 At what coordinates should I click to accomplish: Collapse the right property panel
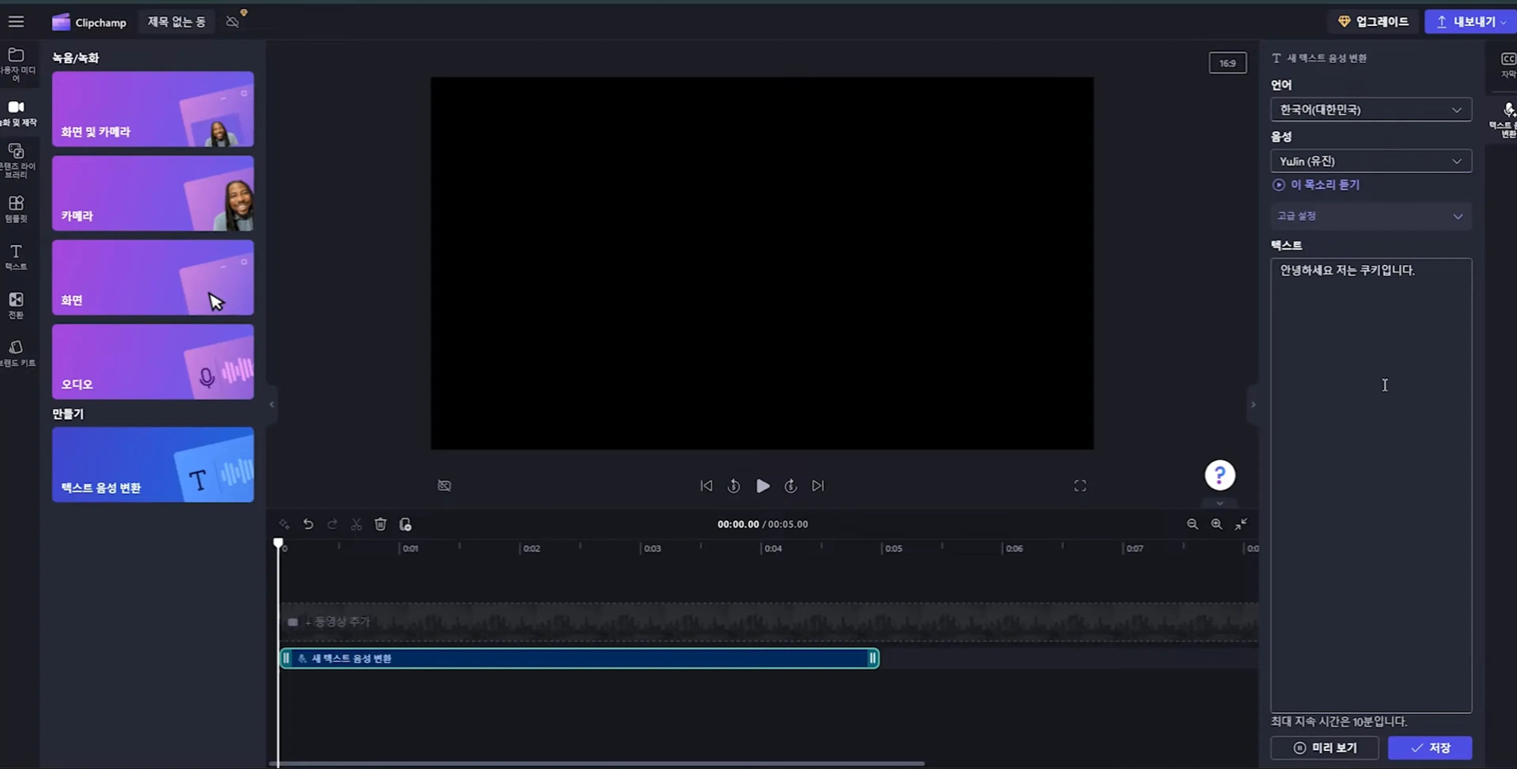tap(1253, 404)
